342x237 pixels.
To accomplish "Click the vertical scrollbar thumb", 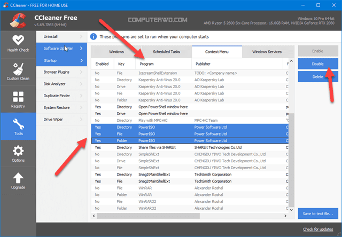I will pyautogui.click(x=291, y=160).
